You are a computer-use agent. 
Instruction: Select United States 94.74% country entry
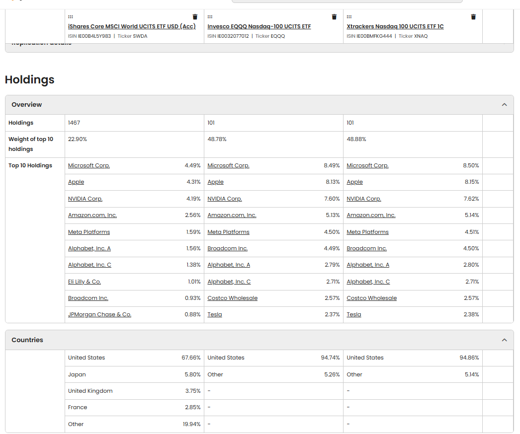[273, 358]
